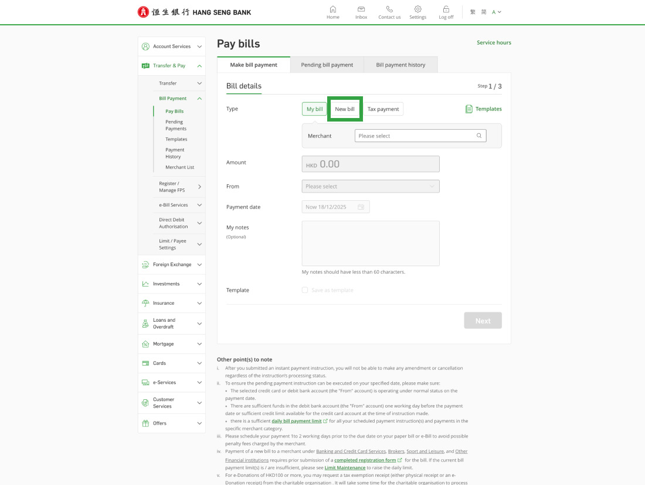Viewport: 645px width, 485px height.
Task: Click the Log off padlock icon
Action: (x=446, y=9)
